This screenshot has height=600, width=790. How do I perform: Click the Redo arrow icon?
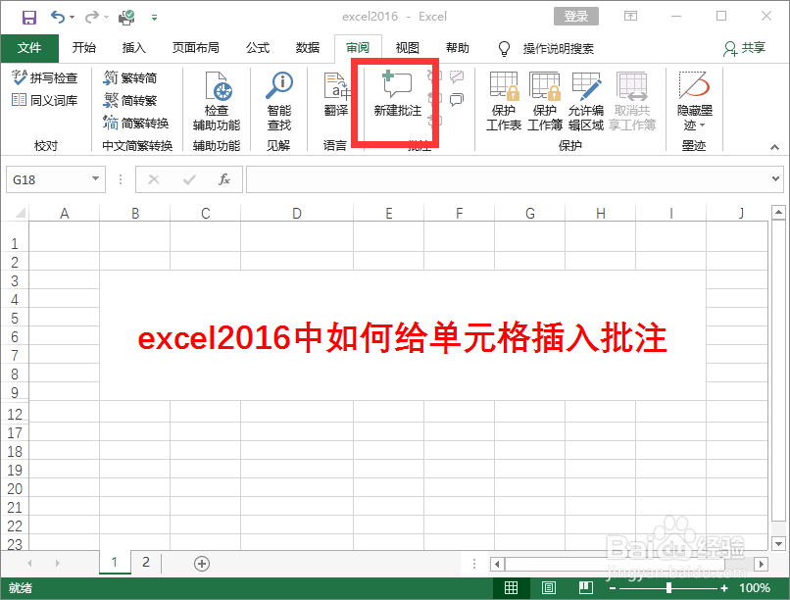(92, 17)
